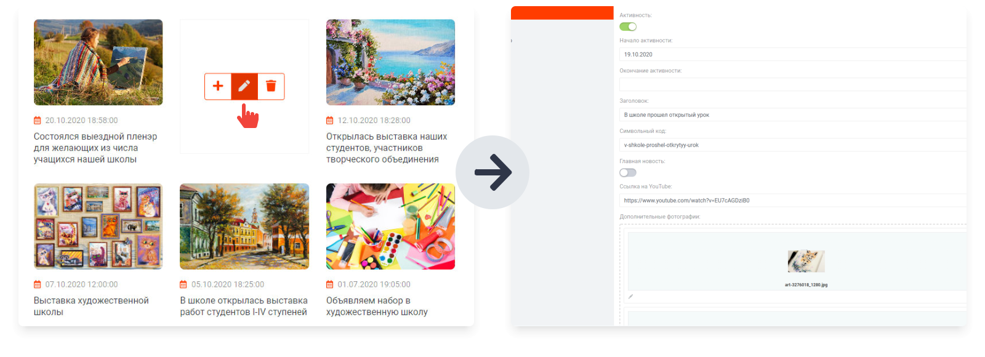Click calendar icon beside 05.10.2020 date
This screenshot has width=985, height=357.
tap(183, 284)
